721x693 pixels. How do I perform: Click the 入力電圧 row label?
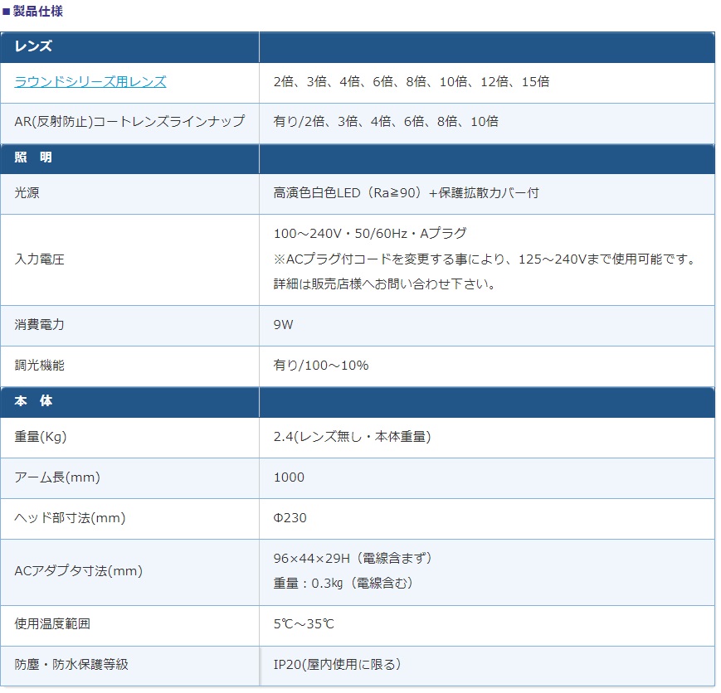click(x=39, y=259)
